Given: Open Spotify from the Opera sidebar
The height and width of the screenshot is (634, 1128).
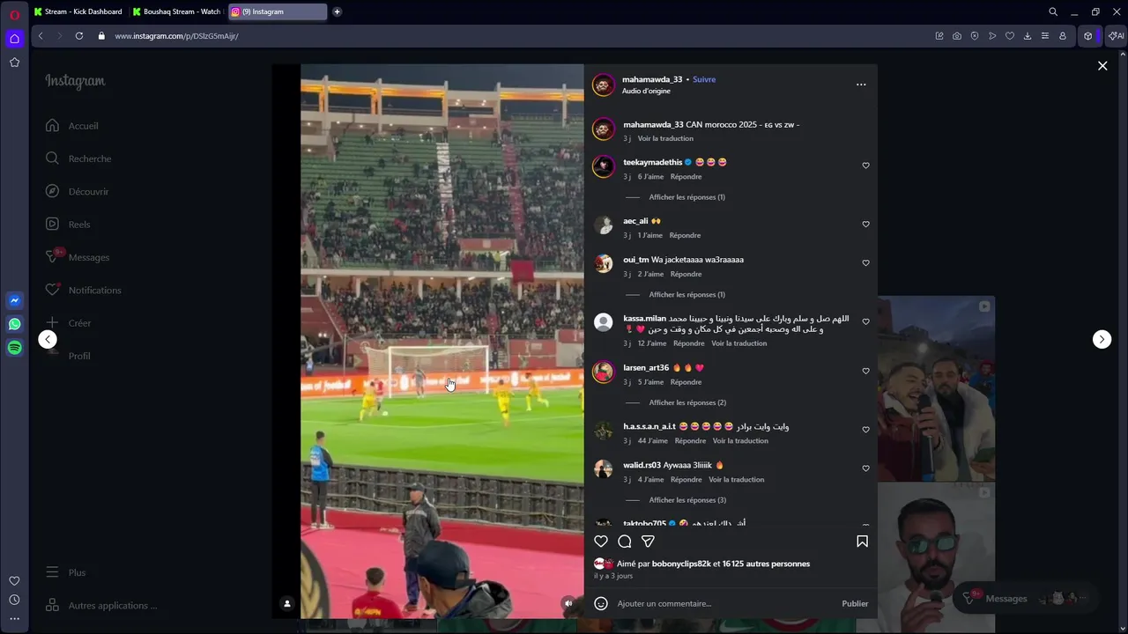Looking at the screenshot, I should [14, 348].
